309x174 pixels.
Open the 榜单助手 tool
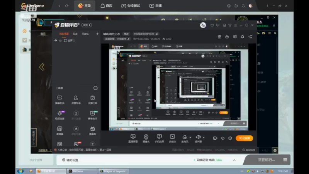coord(92,115)
